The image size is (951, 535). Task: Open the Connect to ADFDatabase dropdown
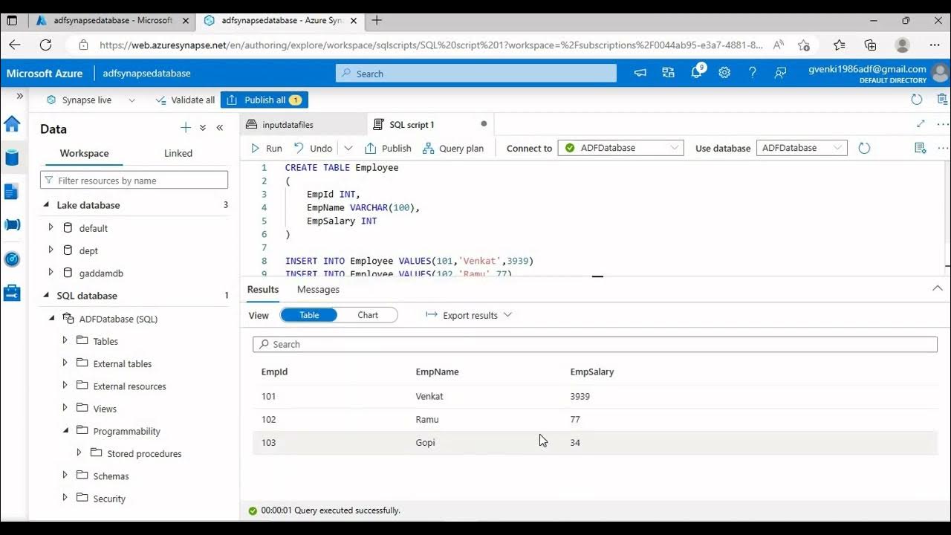pyautogui.click(x=621, y=148)
